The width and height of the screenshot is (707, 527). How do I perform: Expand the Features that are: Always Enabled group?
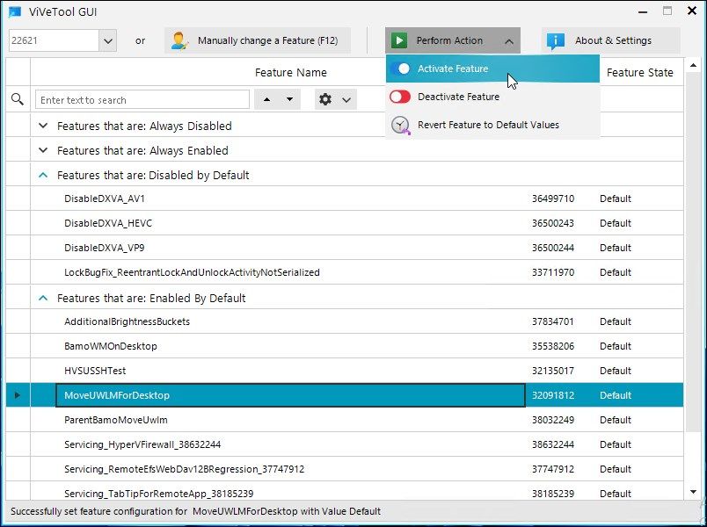pyautogui.click(x=42, y=150)
